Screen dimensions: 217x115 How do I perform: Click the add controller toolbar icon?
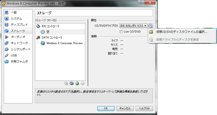(x=77, y=84)
